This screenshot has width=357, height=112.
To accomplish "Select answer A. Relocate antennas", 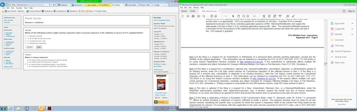I will (x=26, y=36).
